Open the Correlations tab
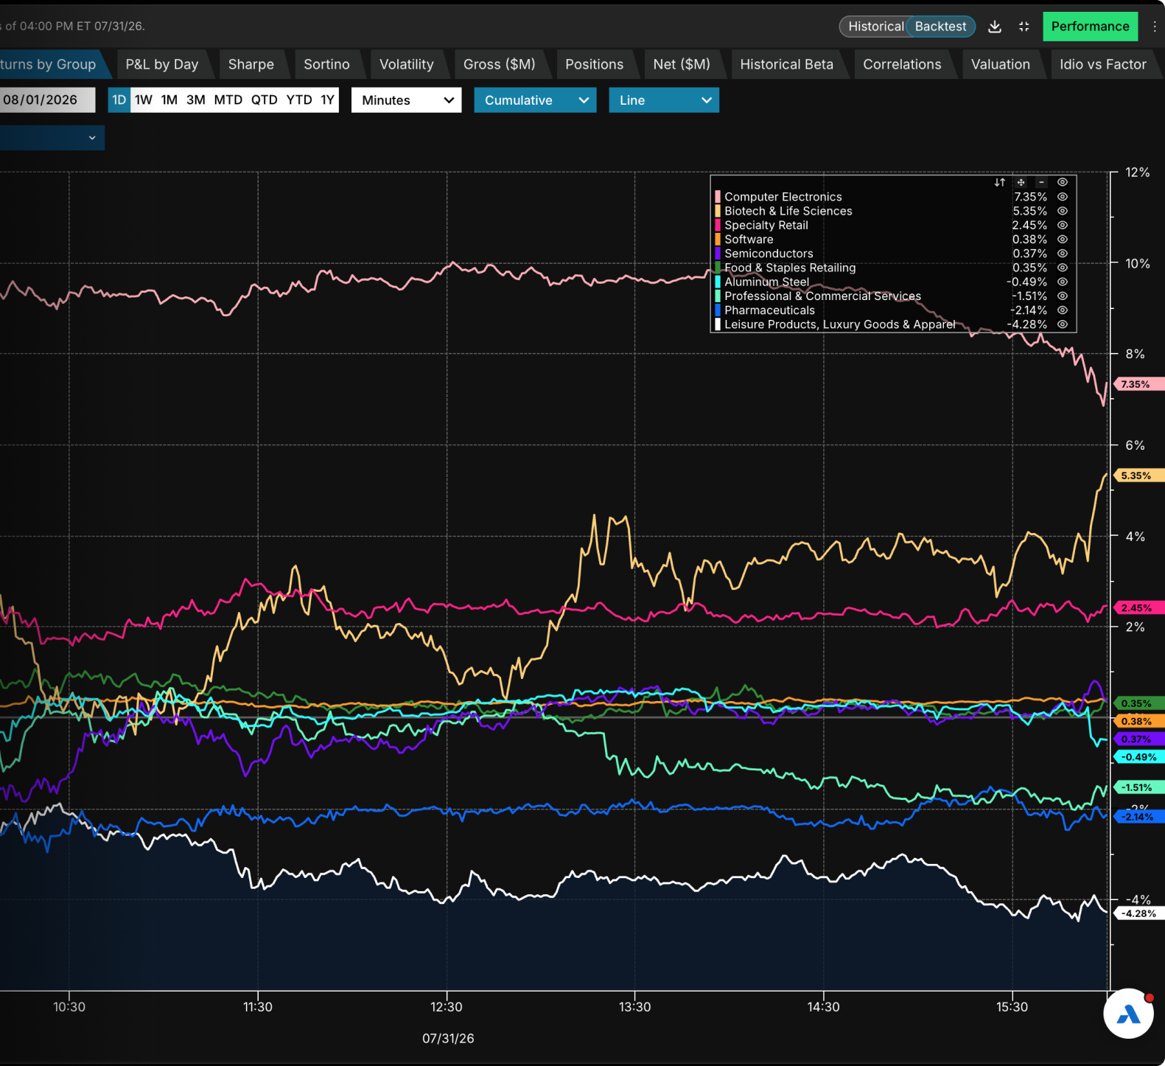The image size is (1165, 1066). click(x=902, y=64)
